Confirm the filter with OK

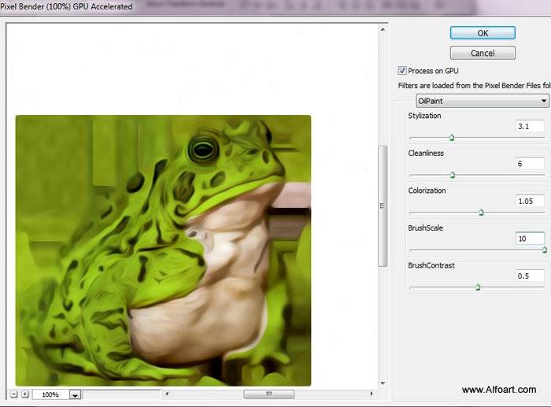pos(483,33)
